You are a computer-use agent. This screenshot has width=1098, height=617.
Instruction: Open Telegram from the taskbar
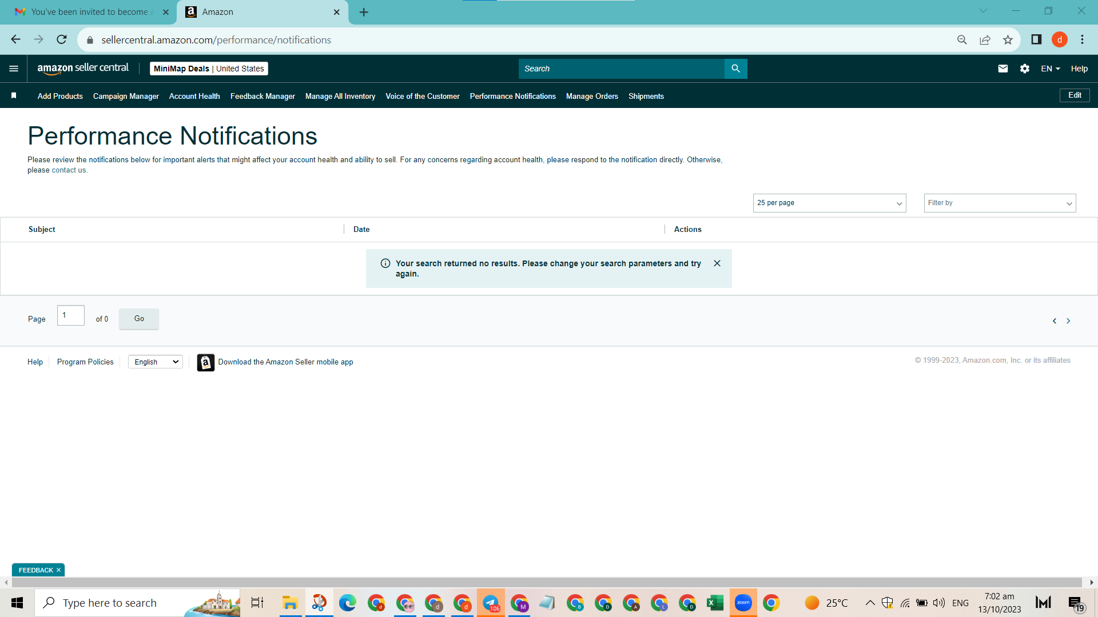pyautogui.click(x=491, y=603)
